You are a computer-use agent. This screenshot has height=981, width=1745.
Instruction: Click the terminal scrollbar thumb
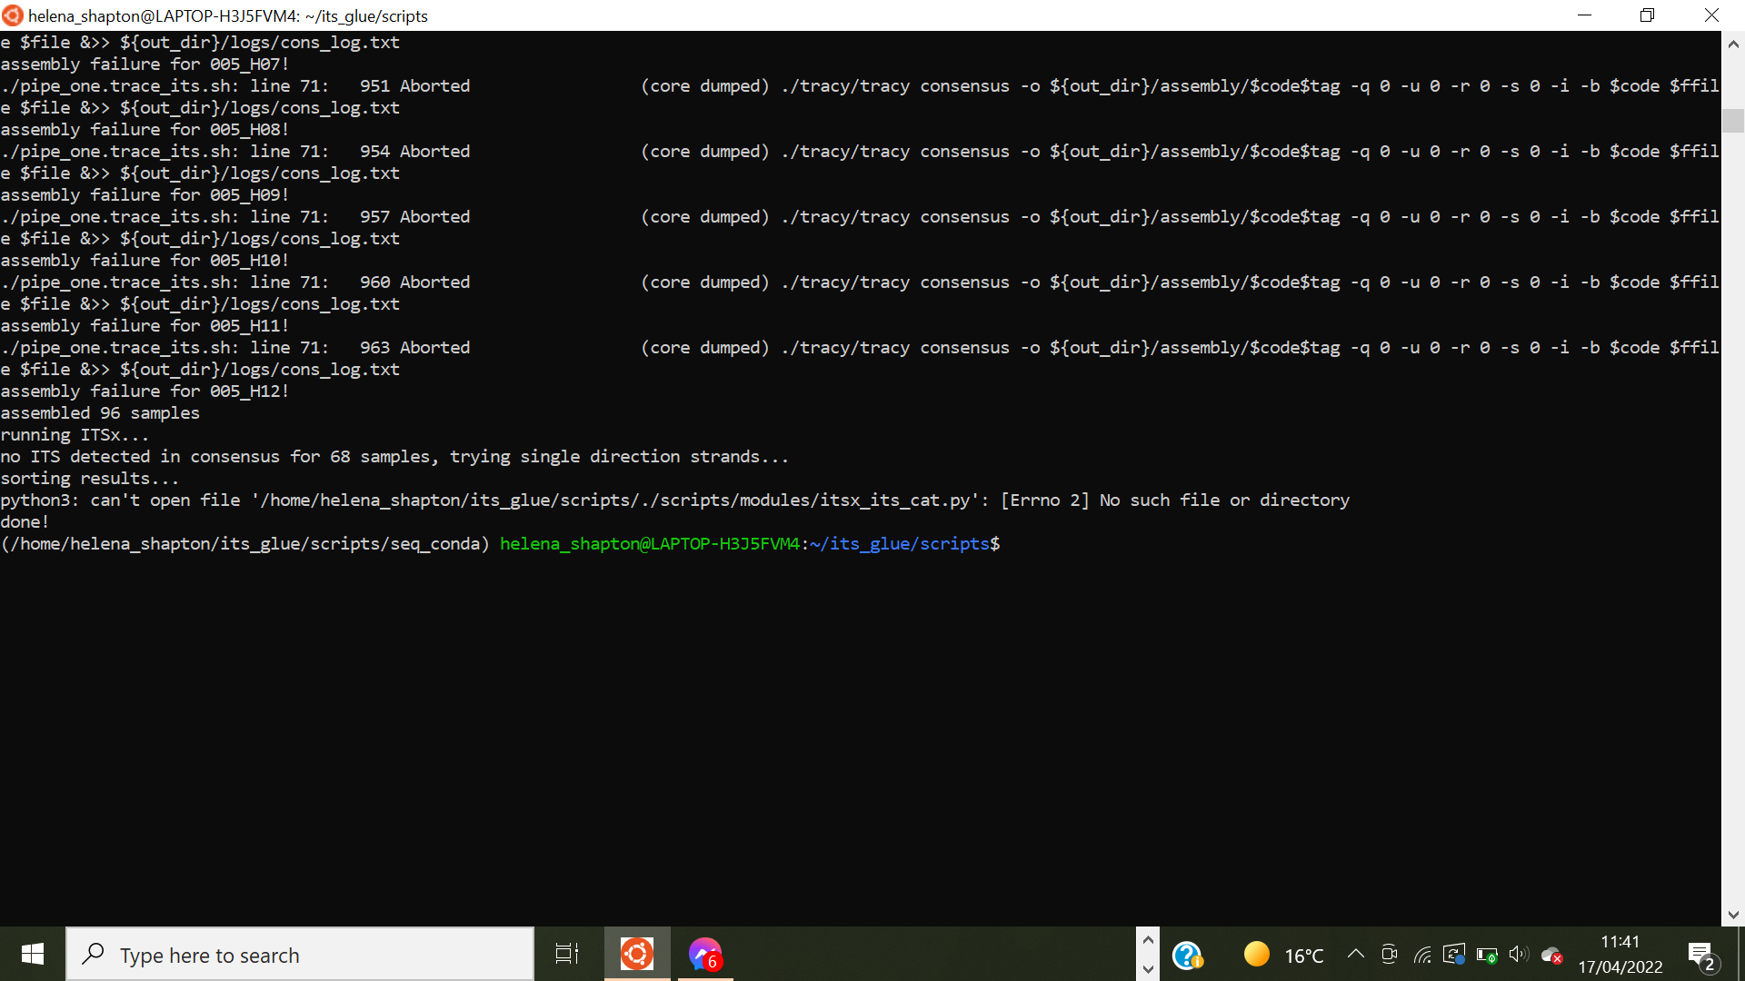(x=1732, y=120)
